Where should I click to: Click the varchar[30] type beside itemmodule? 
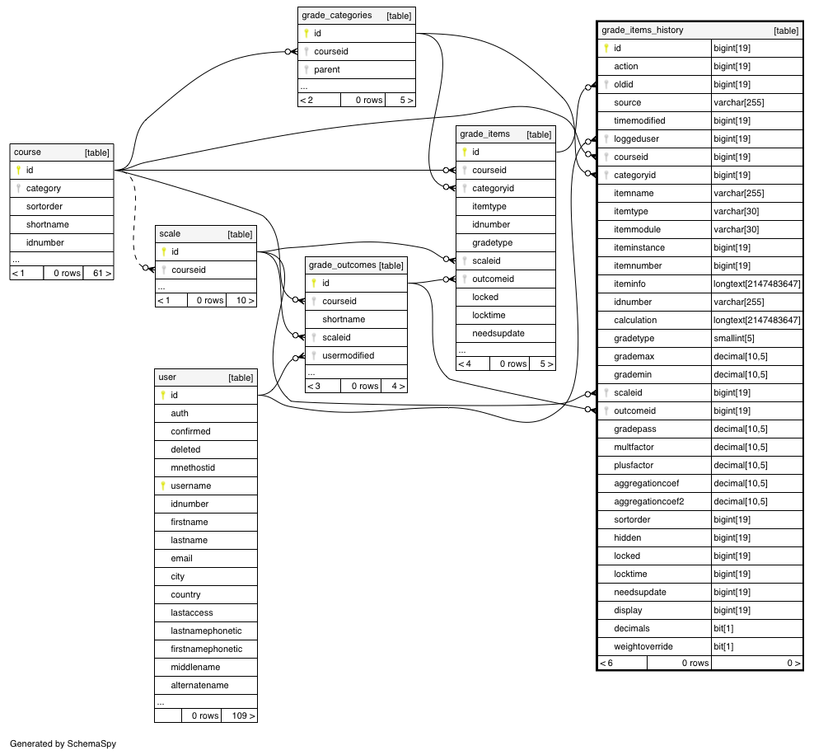[736, 229]
